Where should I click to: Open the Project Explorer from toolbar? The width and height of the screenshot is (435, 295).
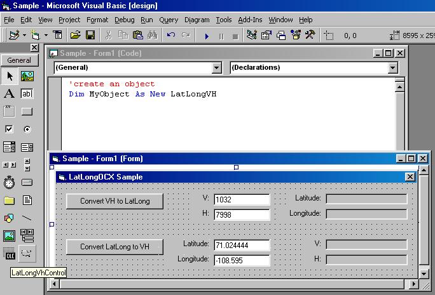pos(252,35)
